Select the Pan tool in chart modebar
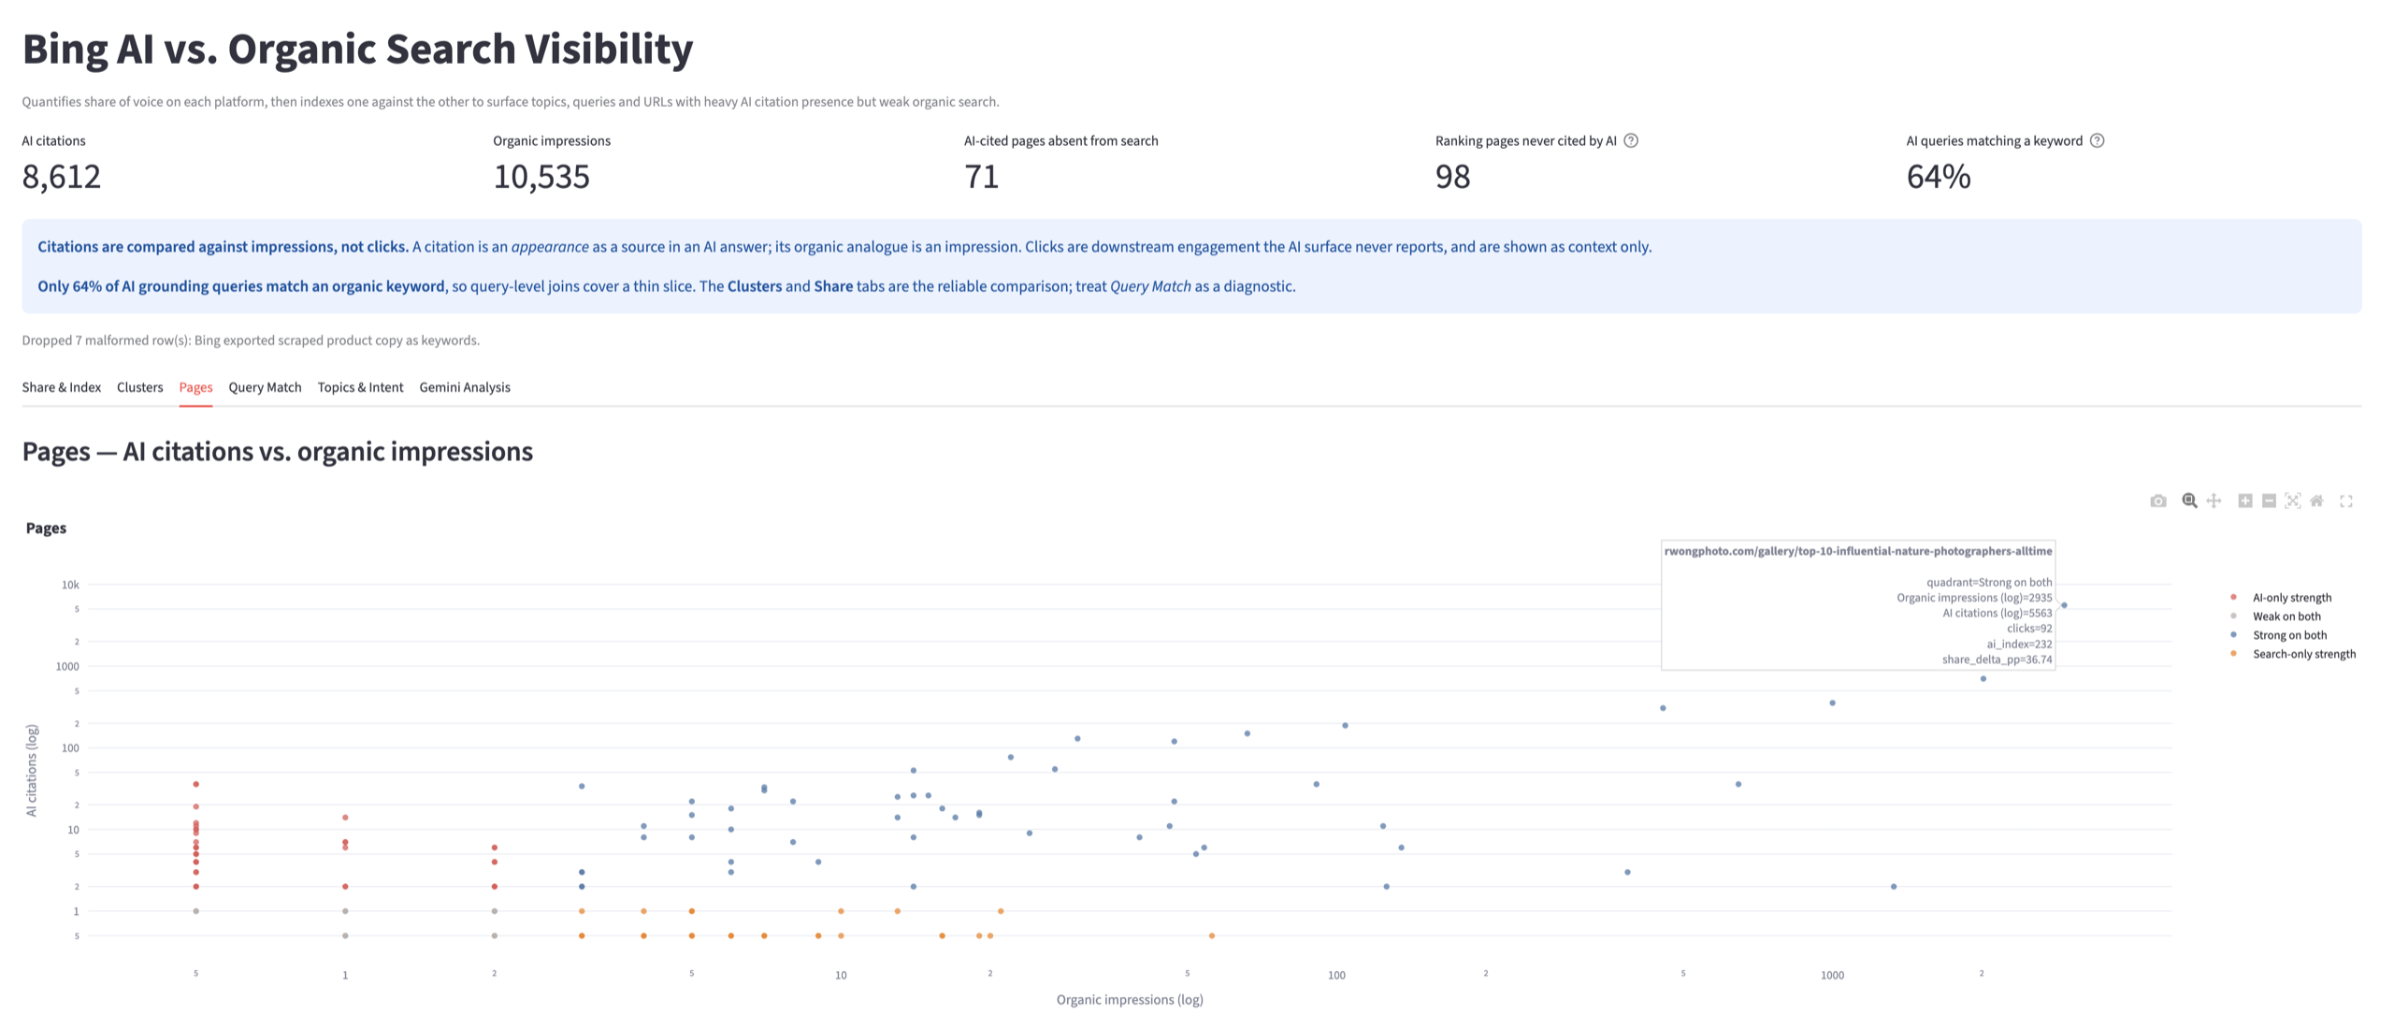Image resolution: width=2394 pixels, height=1029 pixels. (x=2214, y=501)
